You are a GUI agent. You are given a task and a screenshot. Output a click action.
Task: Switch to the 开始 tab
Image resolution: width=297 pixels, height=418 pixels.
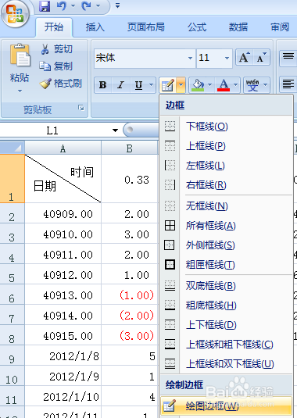[x=54, y=27]
